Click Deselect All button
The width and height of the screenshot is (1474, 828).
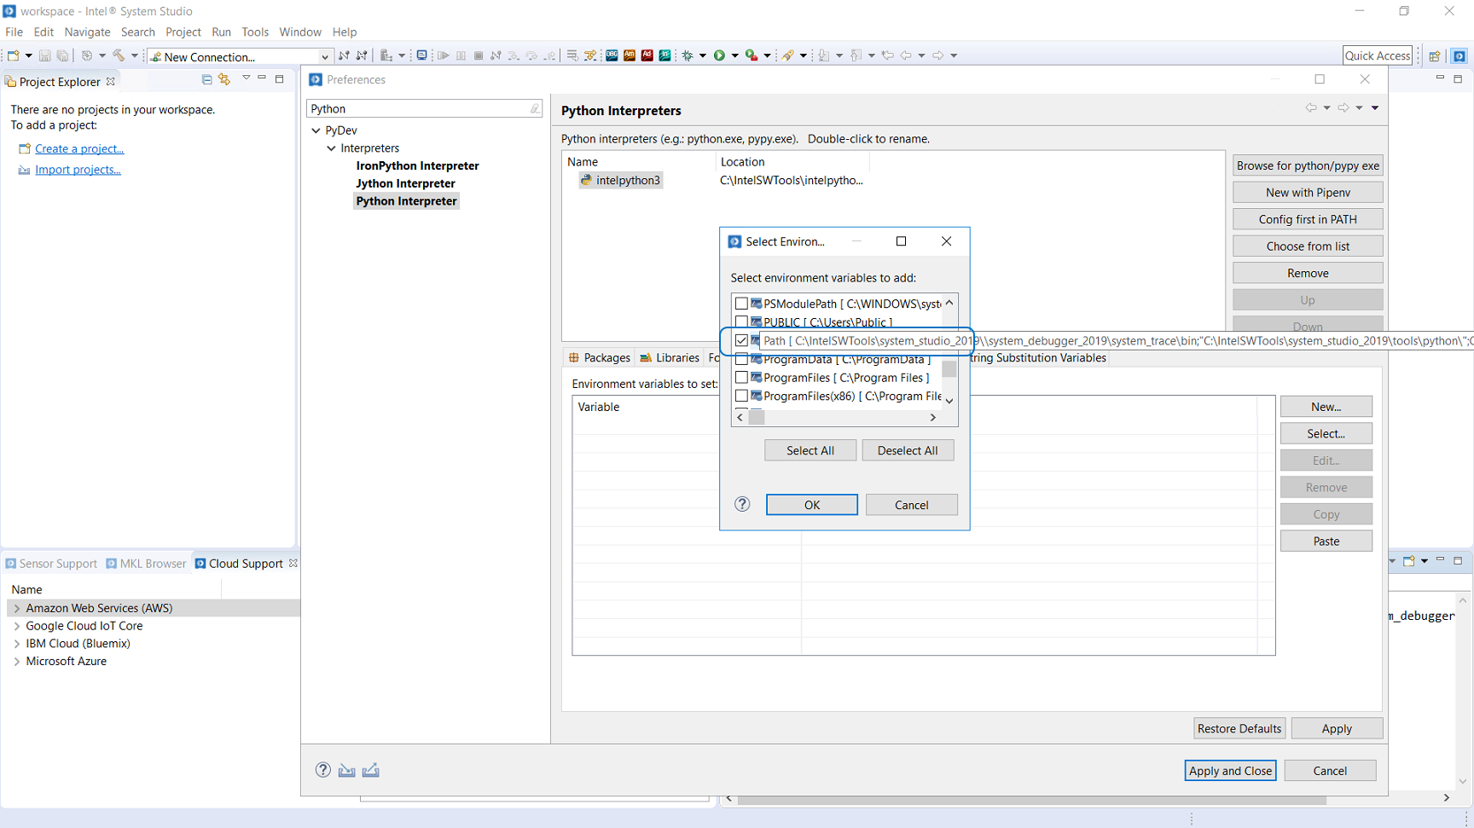(x=907, y=450)
